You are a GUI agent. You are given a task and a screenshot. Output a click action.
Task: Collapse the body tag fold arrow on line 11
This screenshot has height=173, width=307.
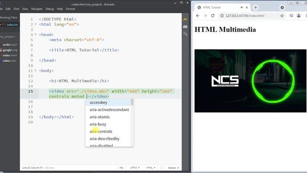35,71
